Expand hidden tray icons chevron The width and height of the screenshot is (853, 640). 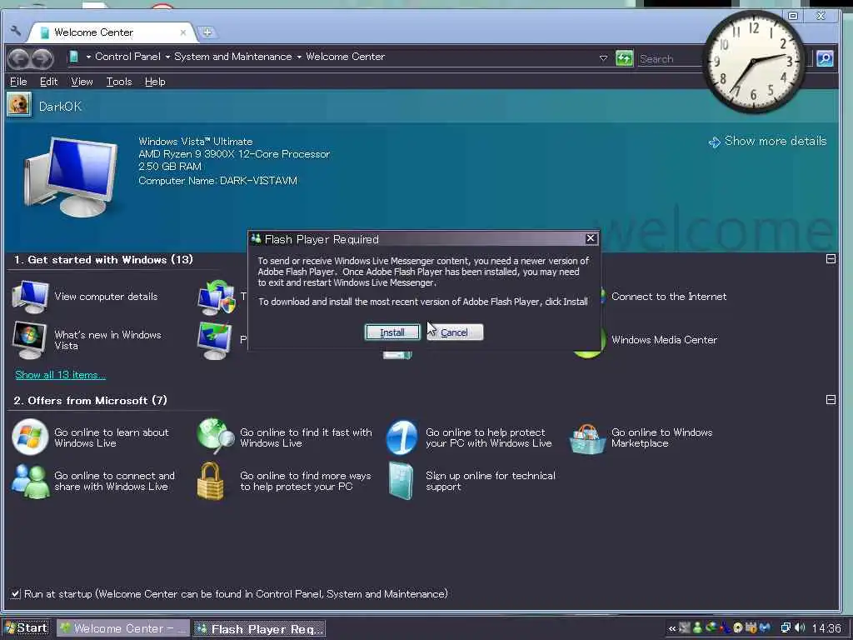pyautogui.click(x=672, y=628)
